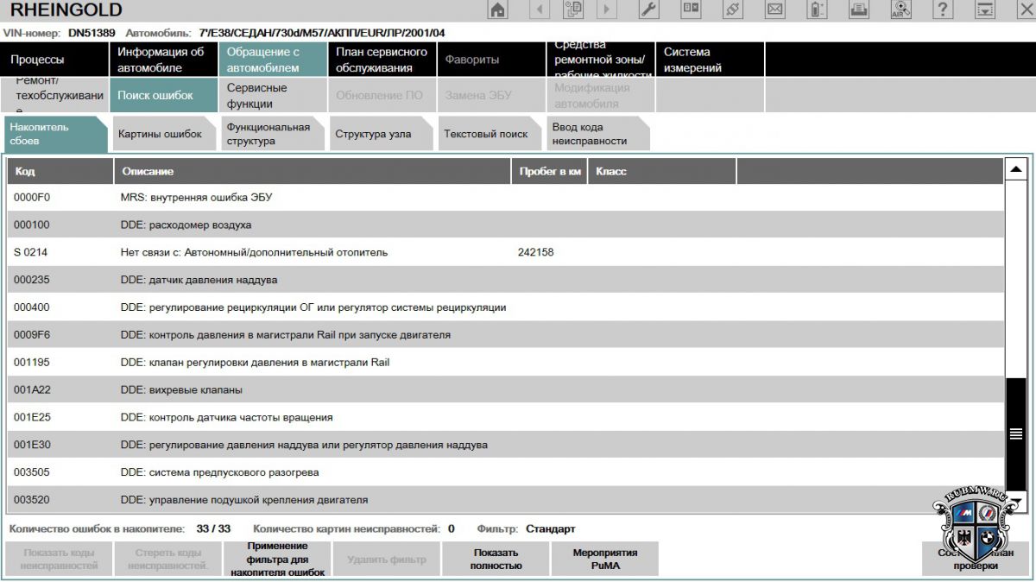
Task: Go to the home screen icon
Action: 498,9
